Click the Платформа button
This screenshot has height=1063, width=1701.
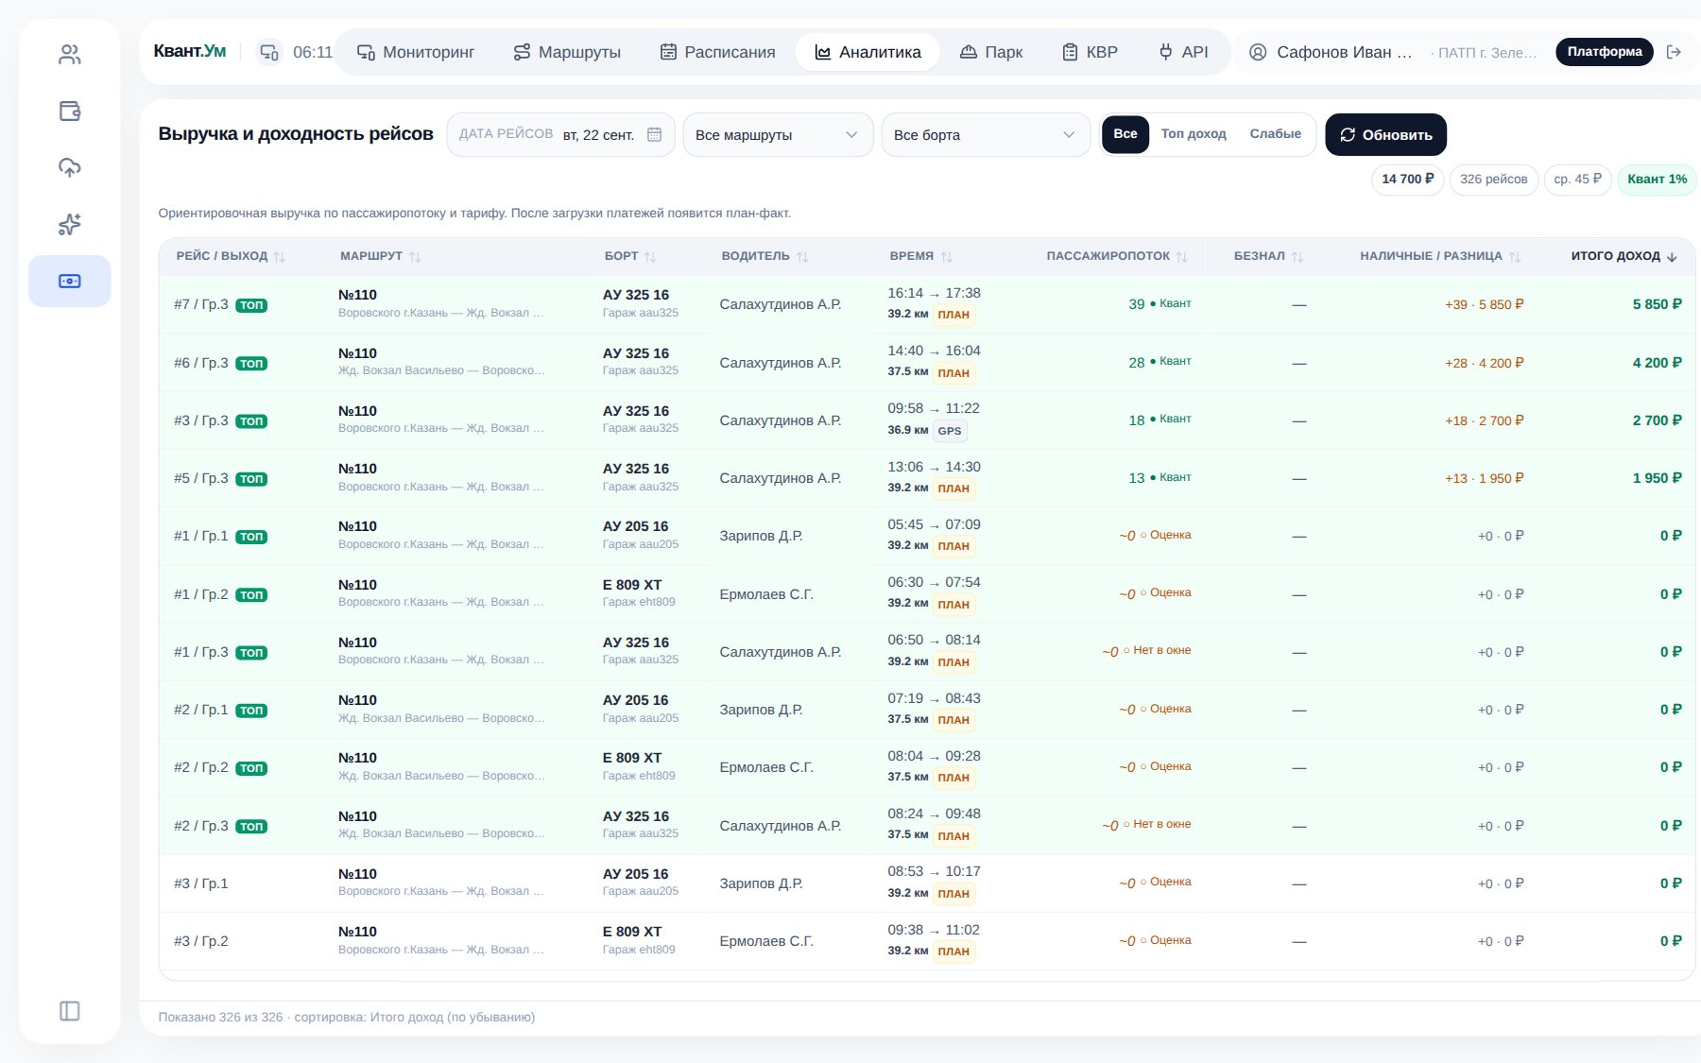click(x=1605, y=51)
